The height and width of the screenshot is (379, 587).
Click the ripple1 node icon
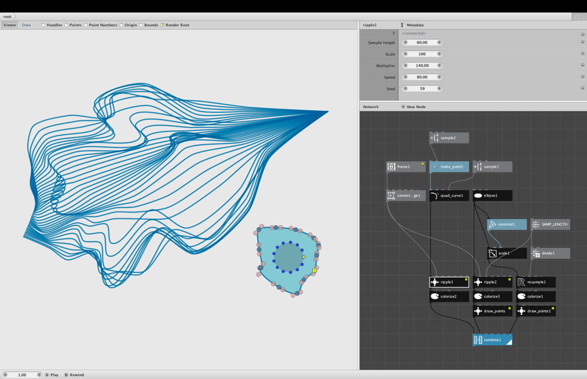tap(434, 282)
